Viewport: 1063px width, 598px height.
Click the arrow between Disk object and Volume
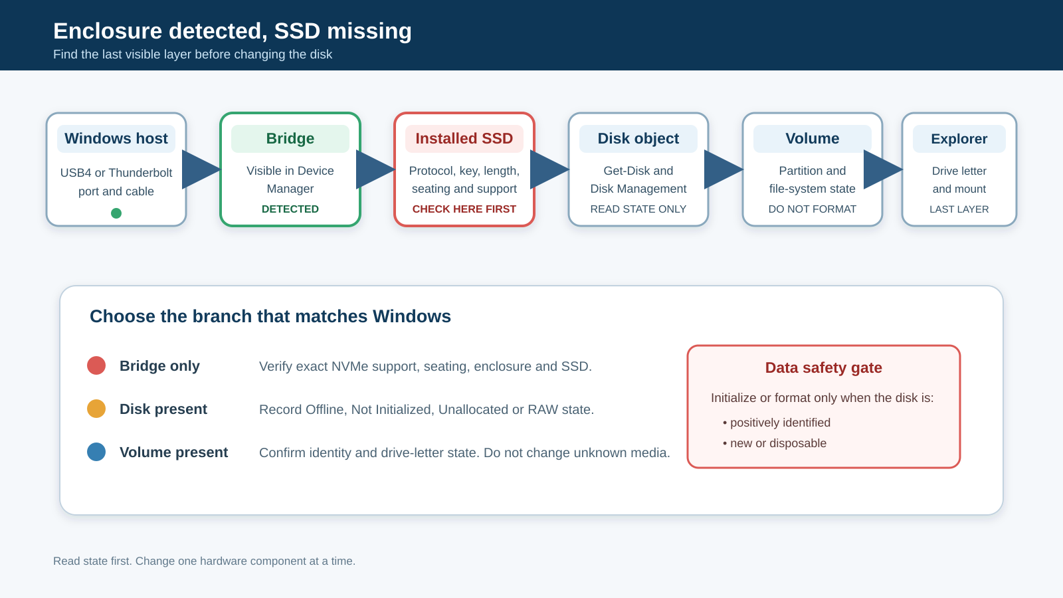coord(724,169)
